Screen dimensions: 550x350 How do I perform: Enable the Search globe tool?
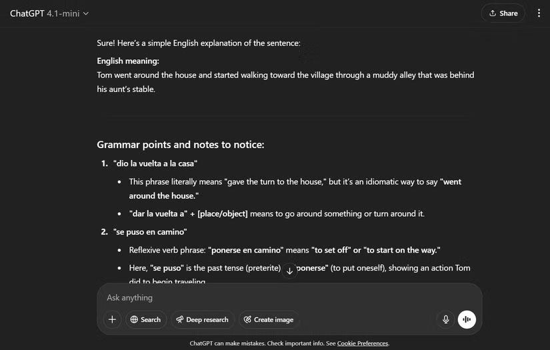click(x=145, y=320)
